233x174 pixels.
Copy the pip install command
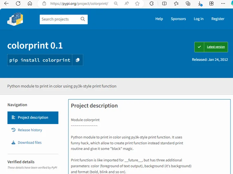[x=77, y=60]
